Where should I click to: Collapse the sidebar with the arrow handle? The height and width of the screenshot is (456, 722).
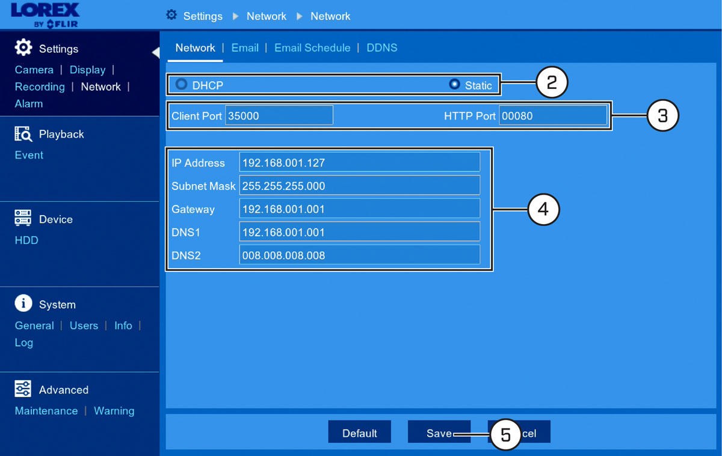155,52
